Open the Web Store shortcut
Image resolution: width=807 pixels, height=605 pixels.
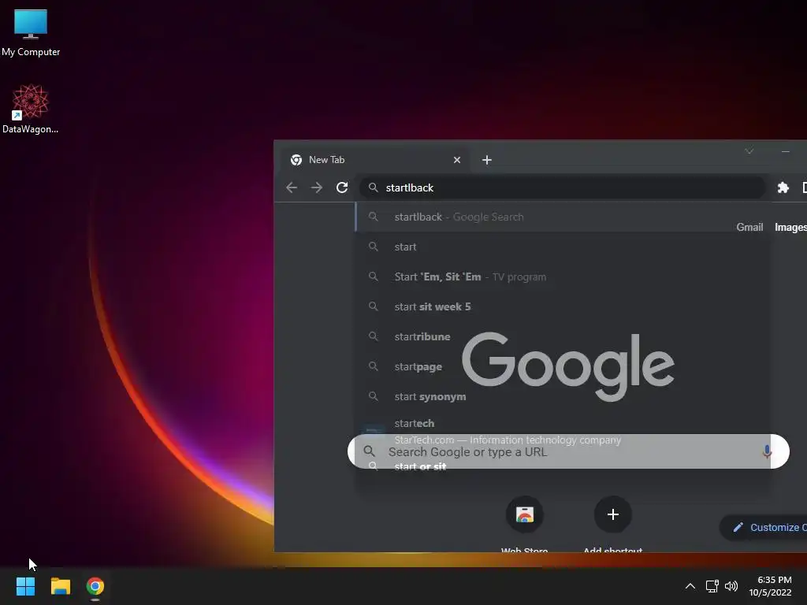(524, 525)
